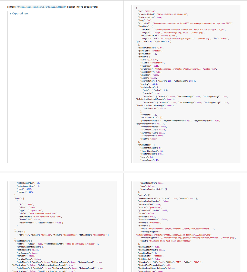Viewport: 247px width, 272px height.
Task: Click the "readingTime": 8 line
Action: point(147,253)
